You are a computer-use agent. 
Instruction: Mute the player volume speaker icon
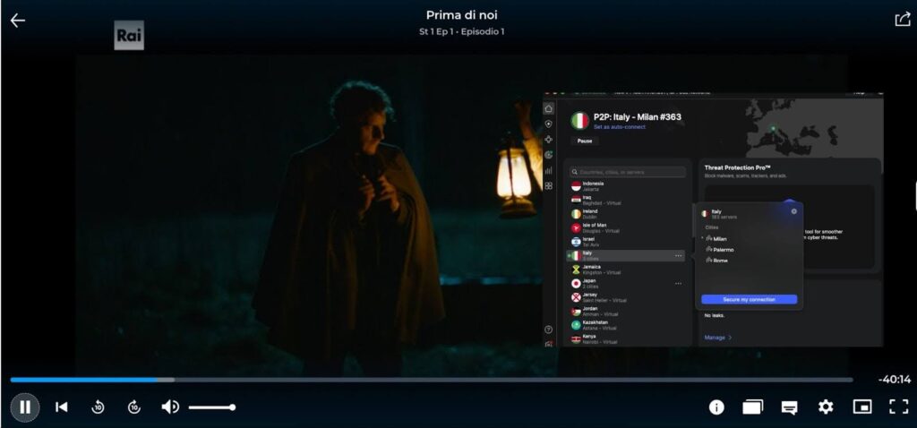click(x=170, y=407)
